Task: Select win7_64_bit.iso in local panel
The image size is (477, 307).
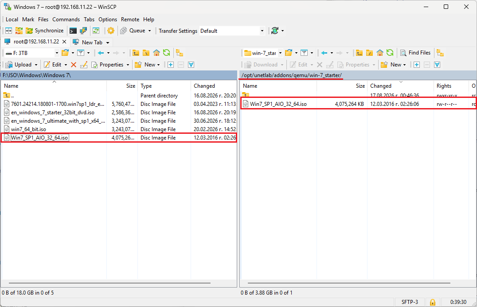Action: pos(29,129)
